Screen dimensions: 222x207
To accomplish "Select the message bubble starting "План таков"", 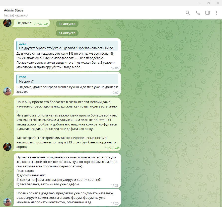I will [67, 171].
